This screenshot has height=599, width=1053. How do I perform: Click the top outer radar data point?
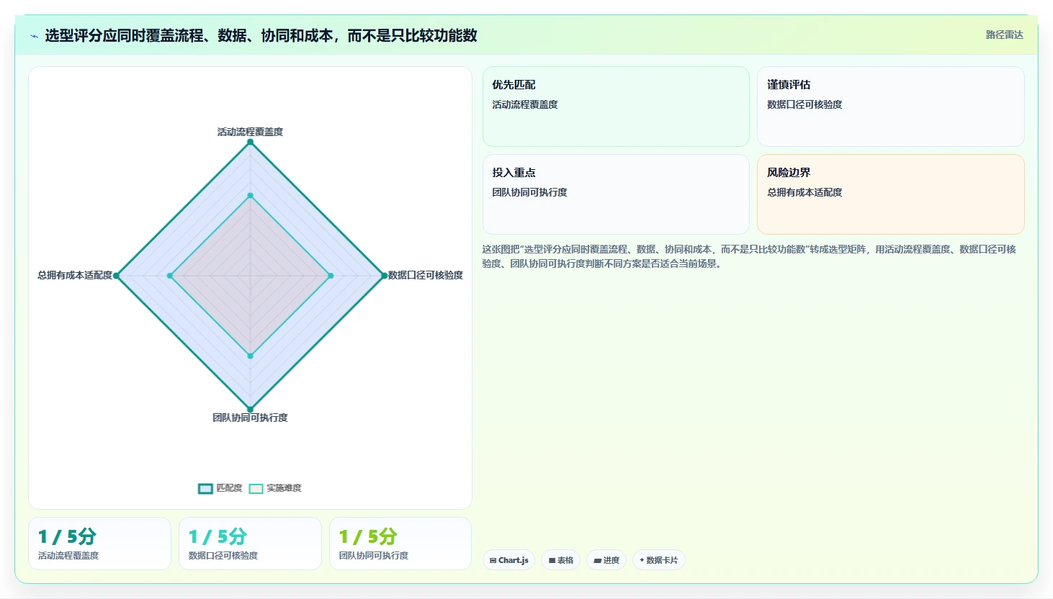point(251,142)
